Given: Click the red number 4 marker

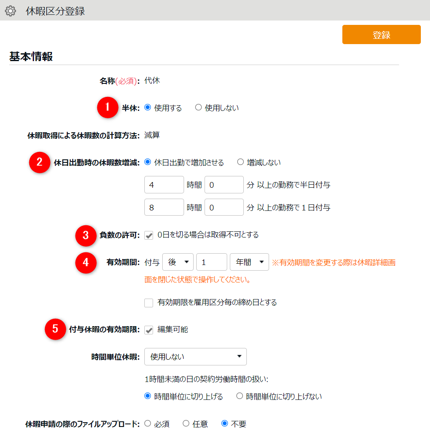Looking at the screenshot, I should (x=86, y=262).
